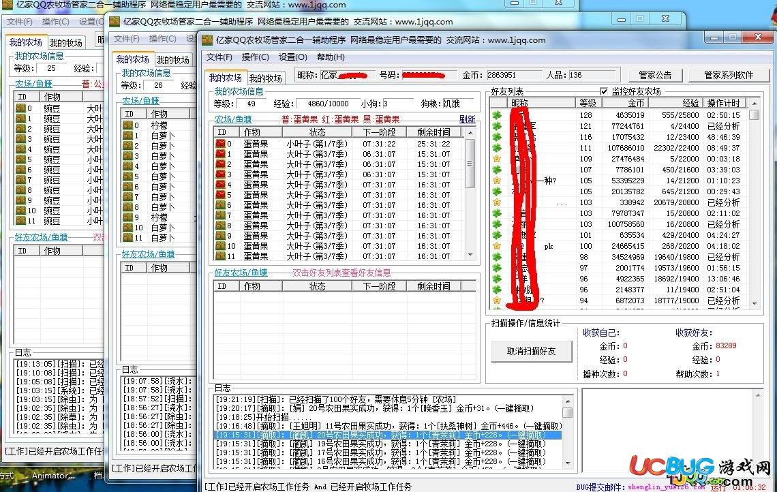Switch to 我的牧场 tab in middle window
Image resolution: width=777 pixels, height=492 pixels.
tap(173, 60)
